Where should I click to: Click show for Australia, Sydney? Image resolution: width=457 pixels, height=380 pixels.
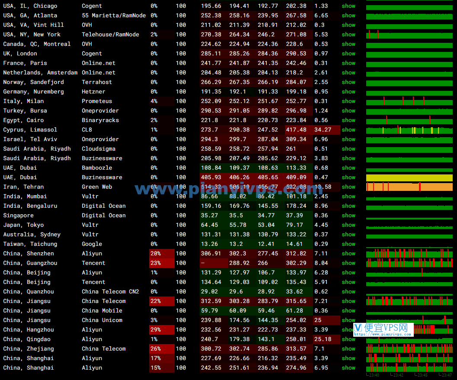[348, 235]
